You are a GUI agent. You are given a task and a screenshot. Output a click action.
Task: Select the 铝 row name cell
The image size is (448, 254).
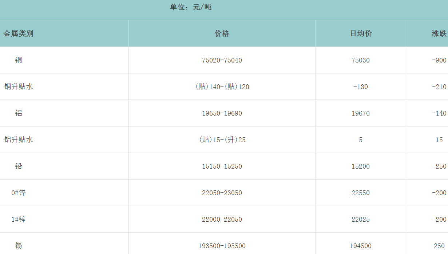(19, 113)
